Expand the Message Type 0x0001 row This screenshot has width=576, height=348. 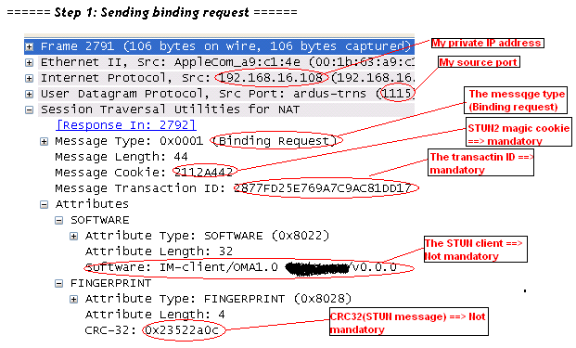tap(44, 141)
